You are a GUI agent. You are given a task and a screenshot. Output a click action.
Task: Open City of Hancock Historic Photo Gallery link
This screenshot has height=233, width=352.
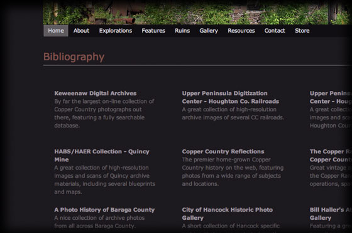(228, 214)
